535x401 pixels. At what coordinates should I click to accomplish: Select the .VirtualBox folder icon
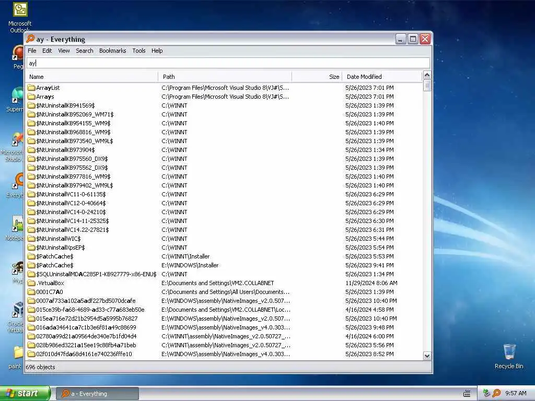click(x=31, y=282)
